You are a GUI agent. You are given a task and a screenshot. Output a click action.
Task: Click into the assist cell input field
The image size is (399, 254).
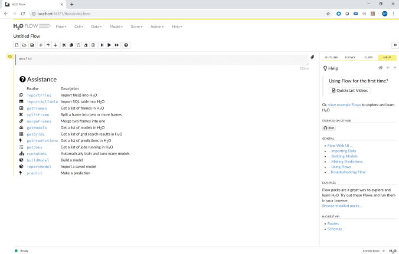pos(159,59)
